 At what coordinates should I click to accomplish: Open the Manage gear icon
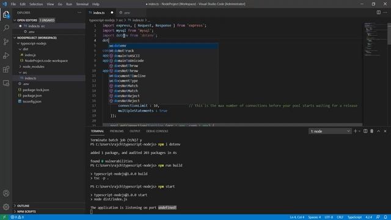6,207
